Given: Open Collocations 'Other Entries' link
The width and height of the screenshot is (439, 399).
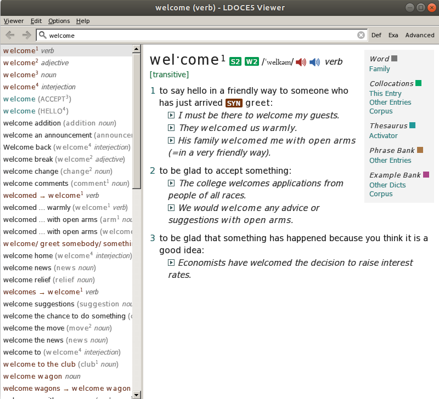Looking at the screenshot, I should [390, 102].
